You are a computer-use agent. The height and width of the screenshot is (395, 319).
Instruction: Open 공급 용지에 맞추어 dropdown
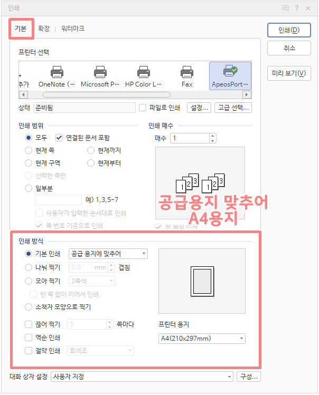[x=108, y=254]
